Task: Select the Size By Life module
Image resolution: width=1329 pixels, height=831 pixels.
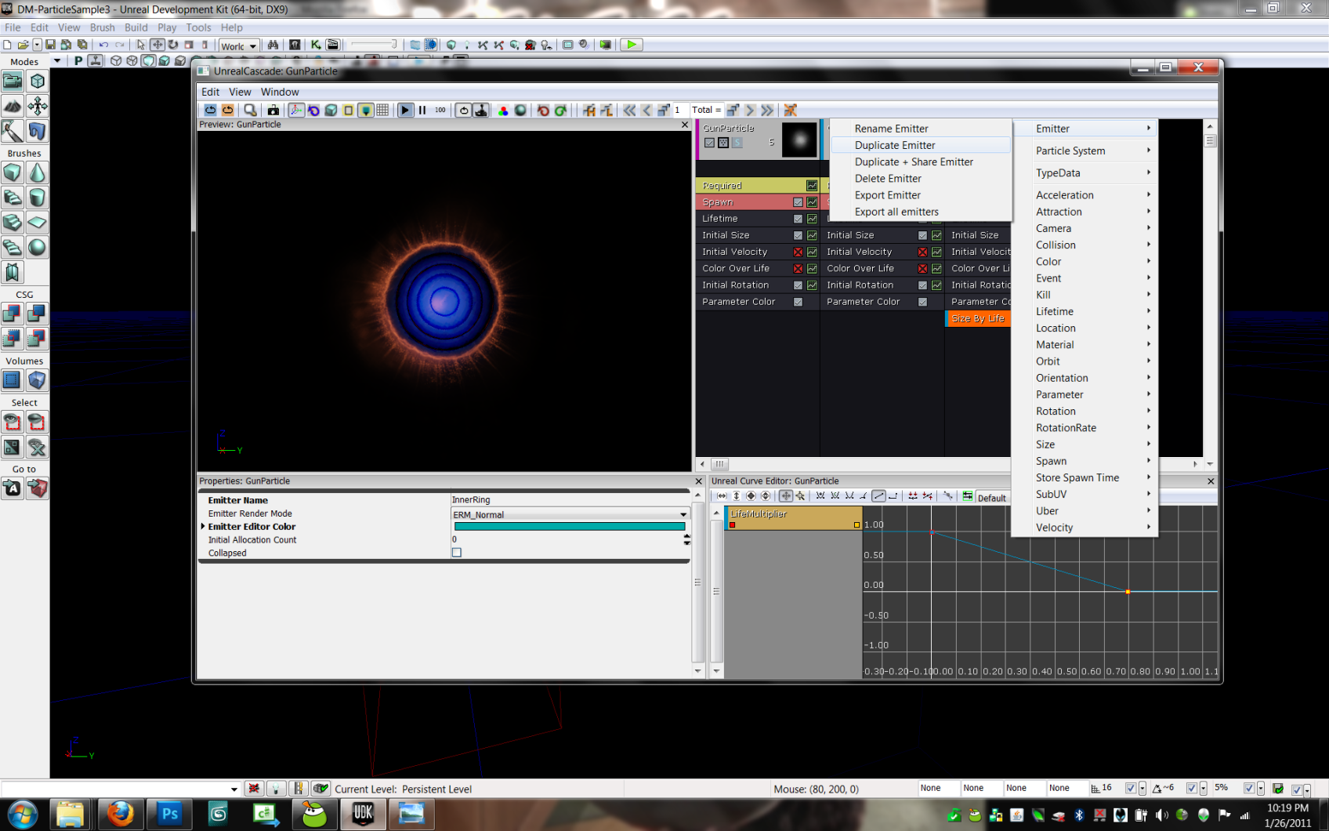Action: pyautogui.click(x=978, y=318)
